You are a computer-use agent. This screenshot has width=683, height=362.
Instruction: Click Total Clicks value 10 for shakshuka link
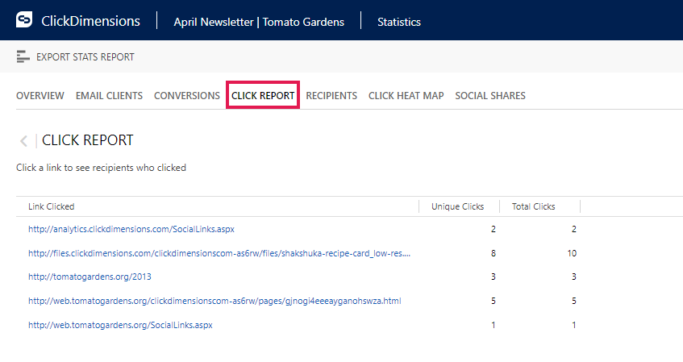pos(572,253)
